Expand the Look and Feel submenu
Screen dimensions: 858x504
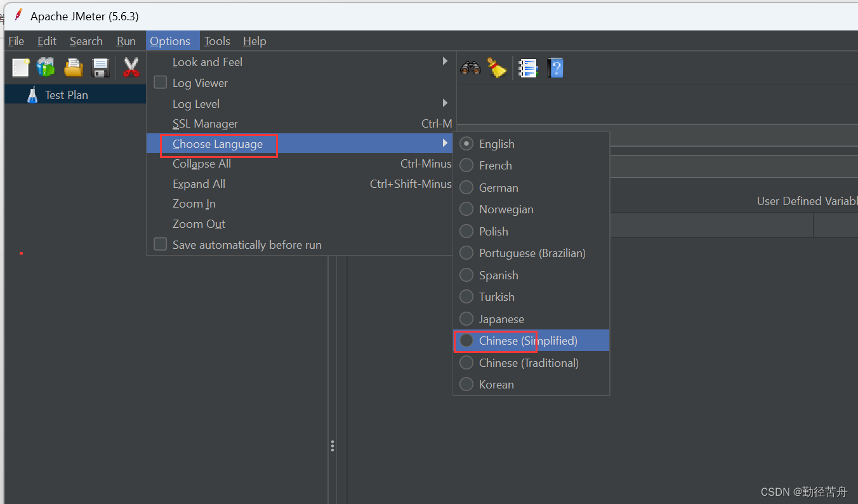(301, 62)
